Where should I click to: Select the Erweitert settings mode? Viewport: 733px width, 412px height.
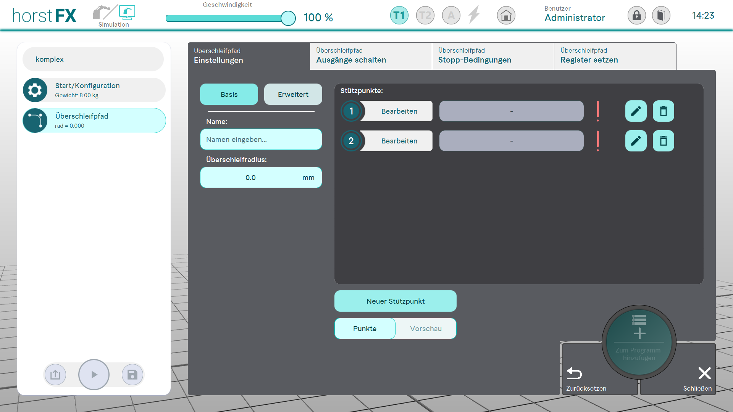[x=293, y=94]
